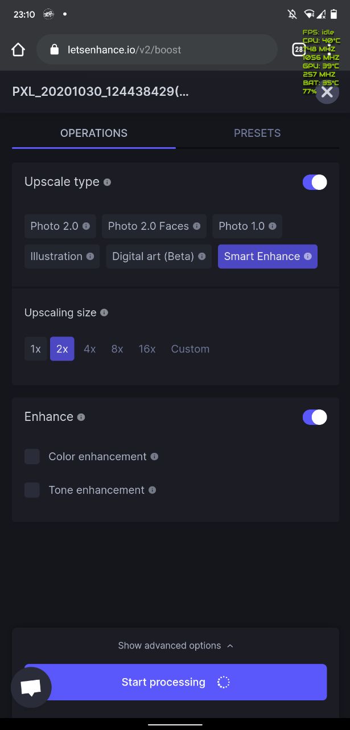This screenshot has width=350, height=730.
Task: Click info icon next to Upscaling size
Action: coord(104,313)
